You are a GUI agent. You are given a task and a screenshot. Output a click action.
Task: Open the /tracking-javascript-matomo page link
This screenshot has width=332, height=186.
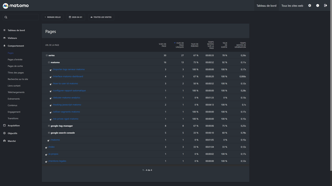point(67,105)
